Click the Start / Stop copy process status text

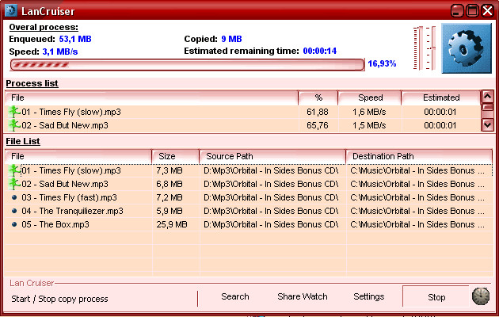59,299
